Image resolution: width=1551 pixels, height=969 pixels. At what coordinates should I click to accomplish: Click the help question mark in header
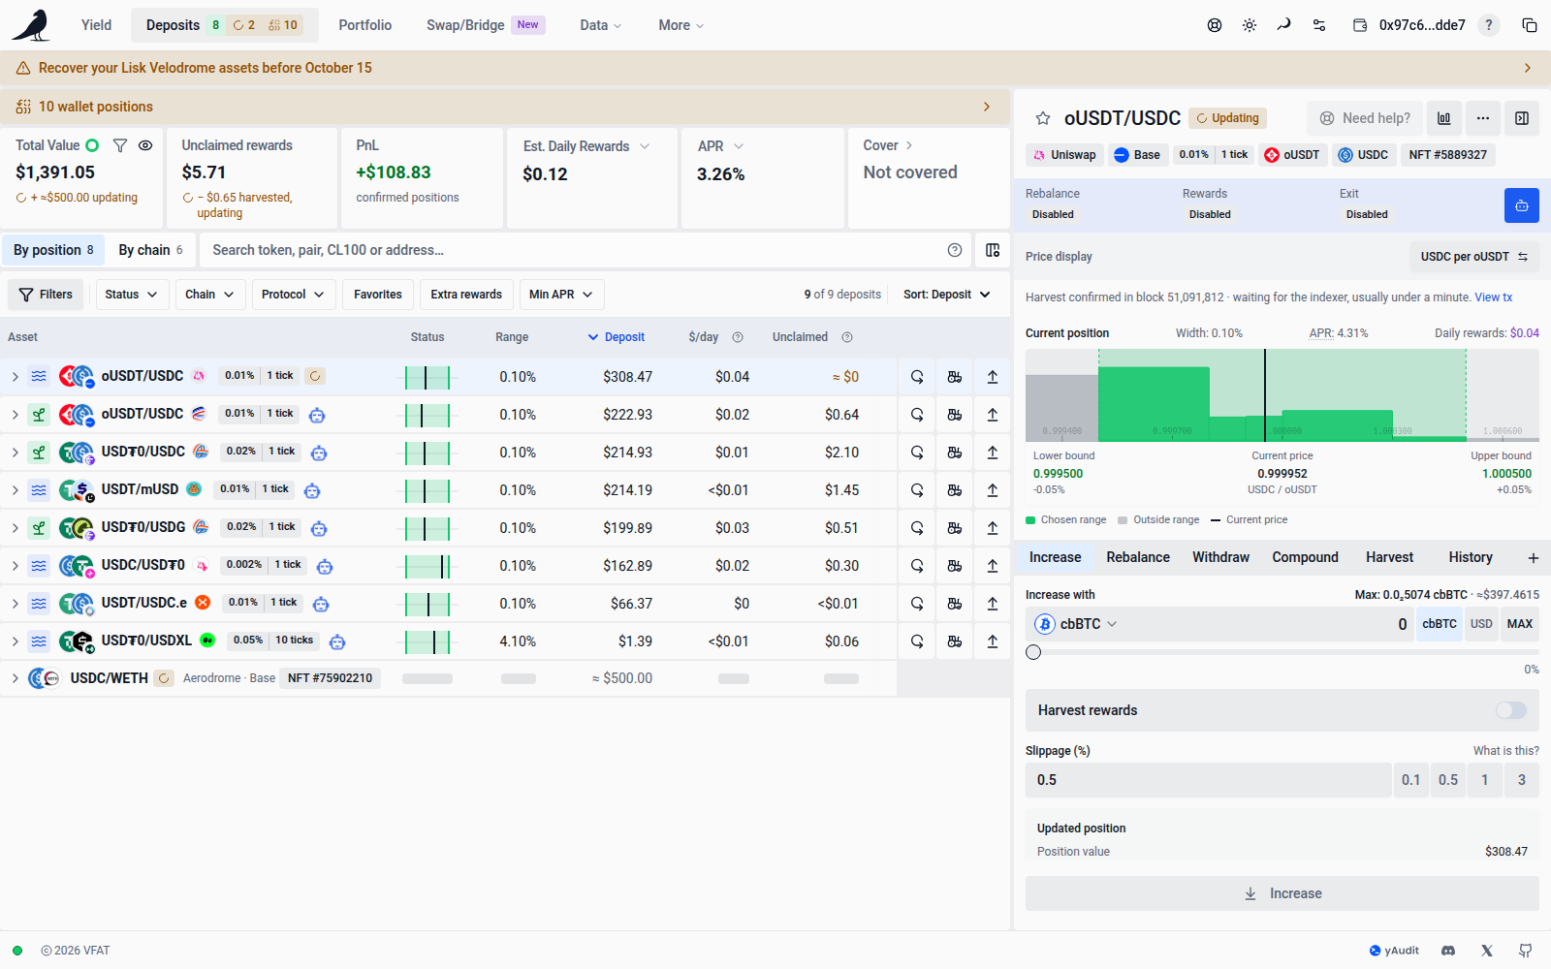1489,25
